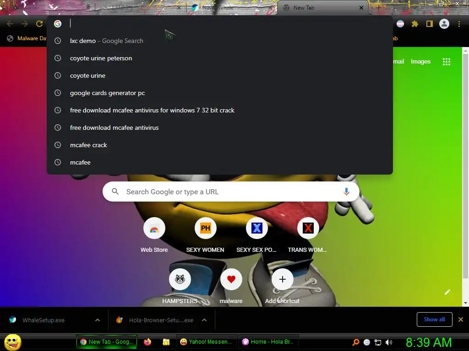
Task: Open the Google apps grid
Action: coord(446,62)
